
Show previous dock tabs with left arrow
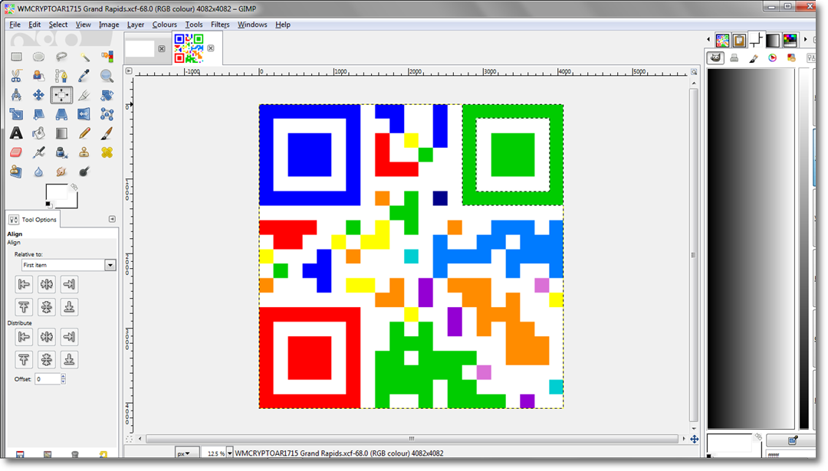pyautogui.click(x=708, y=40)
